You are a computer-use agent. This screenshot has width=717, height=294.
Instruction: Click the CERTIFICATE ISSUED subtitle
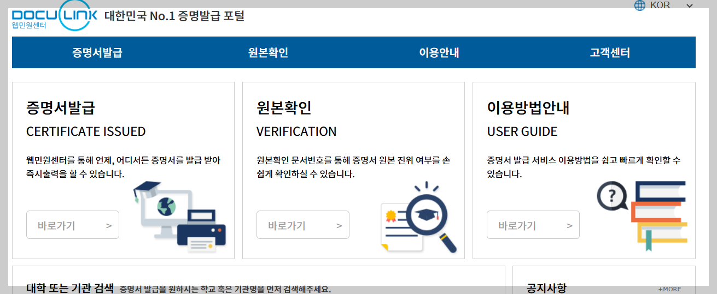click(x=86, y=131)
